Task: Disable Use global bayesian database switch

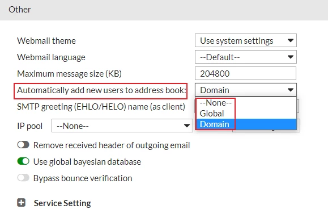Action: (23, 161)
